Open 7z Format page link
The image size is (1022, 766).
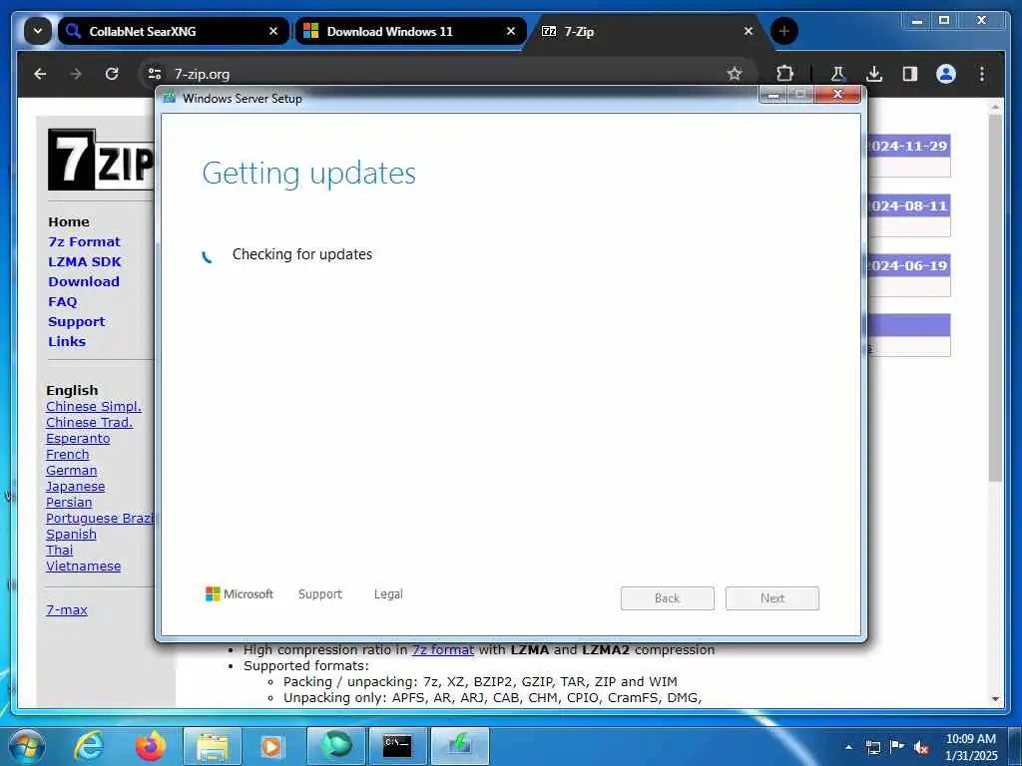click(x=84, y=241)
